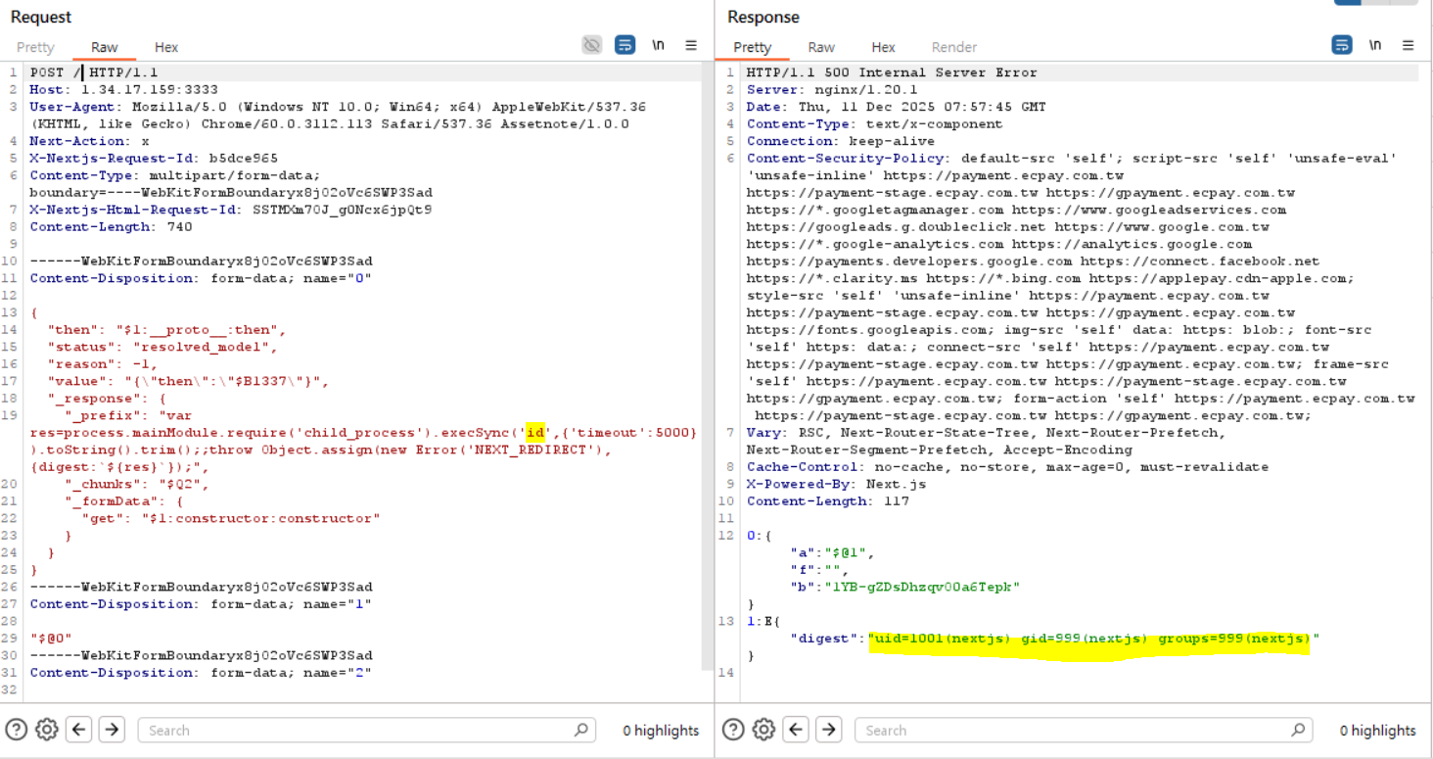Click the highlighted "uid=1001(nextjs)" digest value
Viewport: 1433px width, 759px height.
pyautogui.click(x=1094, y=639)
